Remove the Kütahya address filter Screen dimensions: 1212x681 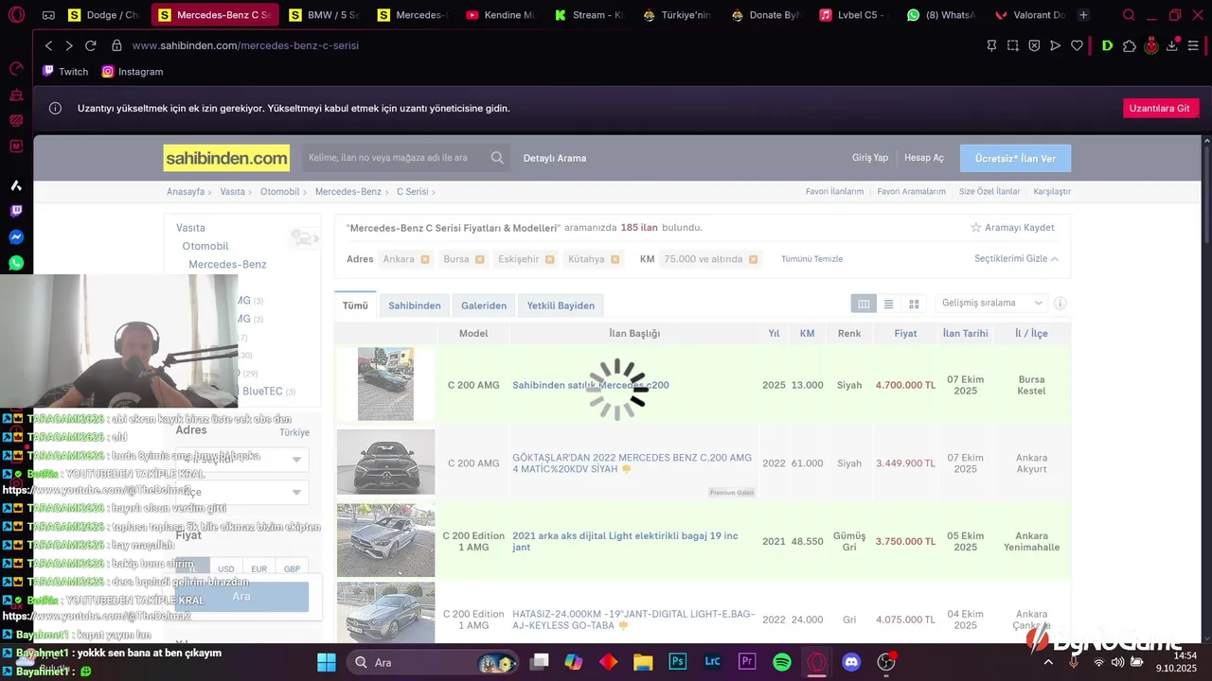click(615, 259)
